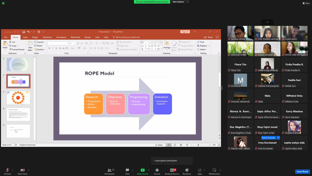The width and height of the screenshot is (312, 176).
Task: Click zoom in plus on status bar
Action: [210, 145]
